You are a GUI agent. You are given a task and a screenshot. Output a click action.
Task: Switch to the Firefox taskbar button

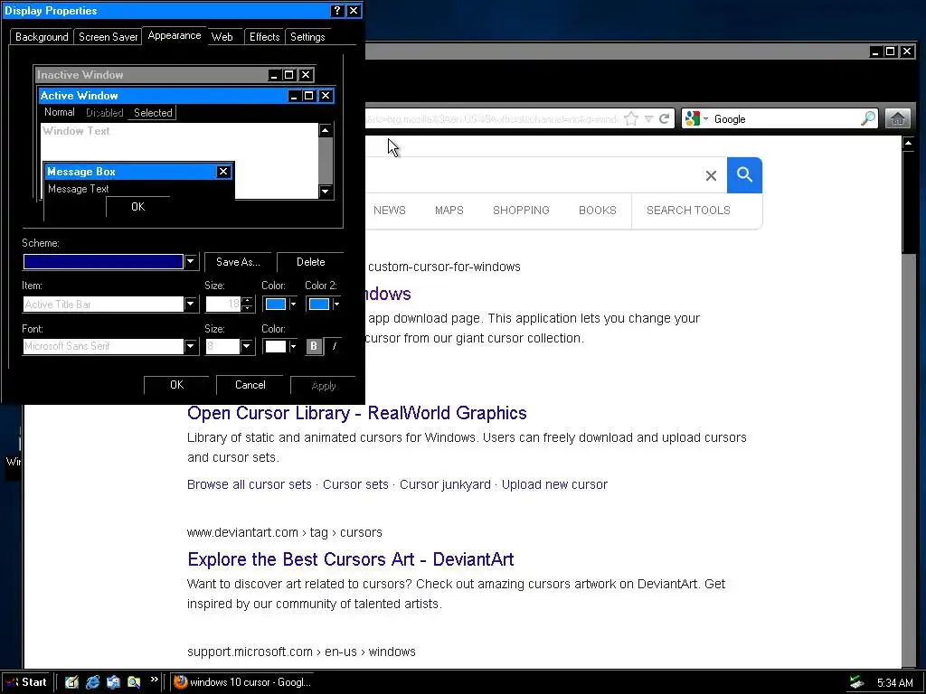pos(242,682)
